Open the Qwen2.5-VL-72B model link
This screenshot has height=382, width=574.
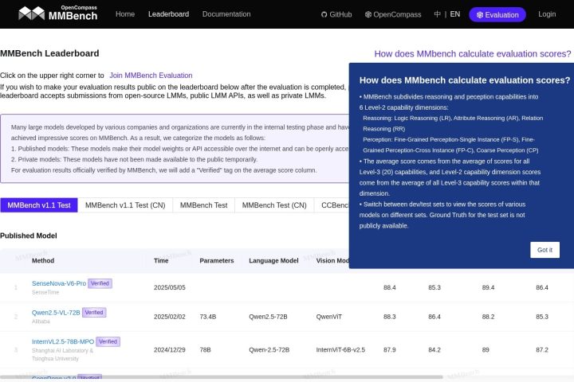pyautogui.click(x=56, y=313)
